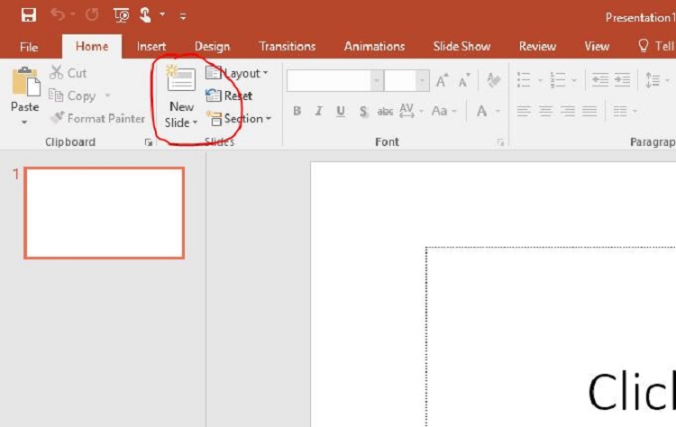Click Decrease List Level icon
Viewport: 676px width, 427px height.
[x=599, y=79]
